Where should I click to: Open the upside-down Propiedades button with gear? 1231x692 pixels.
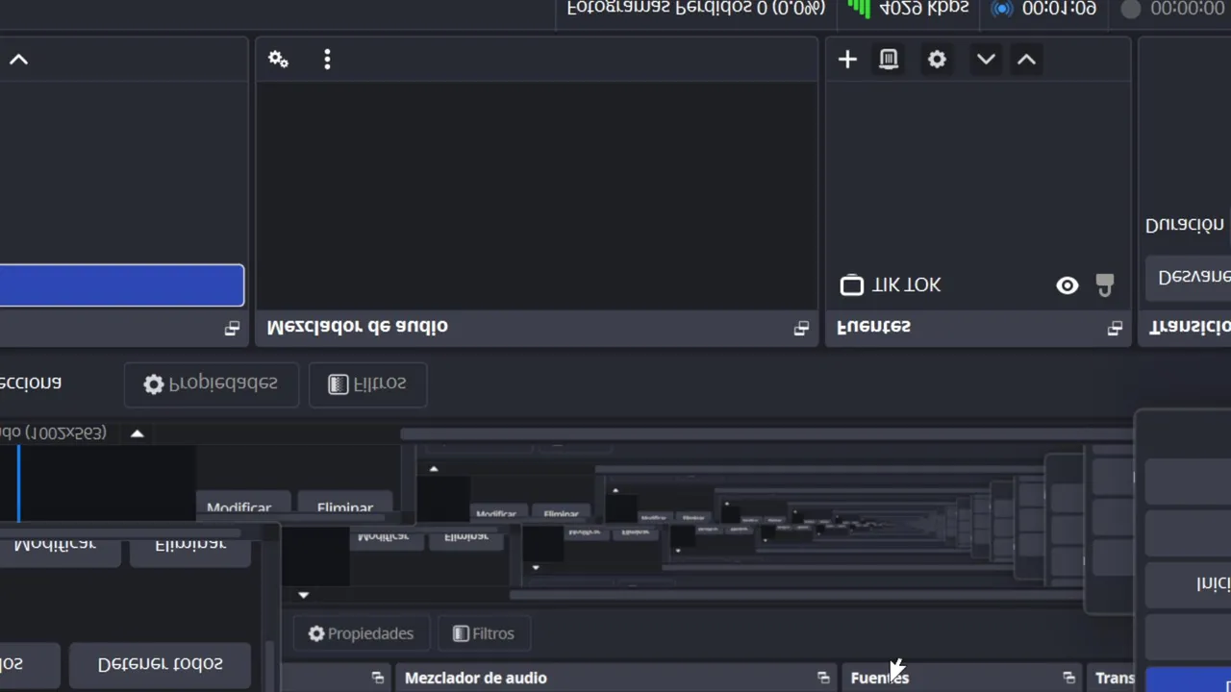(x=212, y=384)
